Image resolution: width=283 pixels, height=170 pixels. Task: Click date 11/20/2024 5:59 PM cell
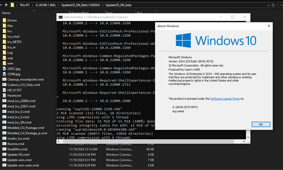coord(82,155)
